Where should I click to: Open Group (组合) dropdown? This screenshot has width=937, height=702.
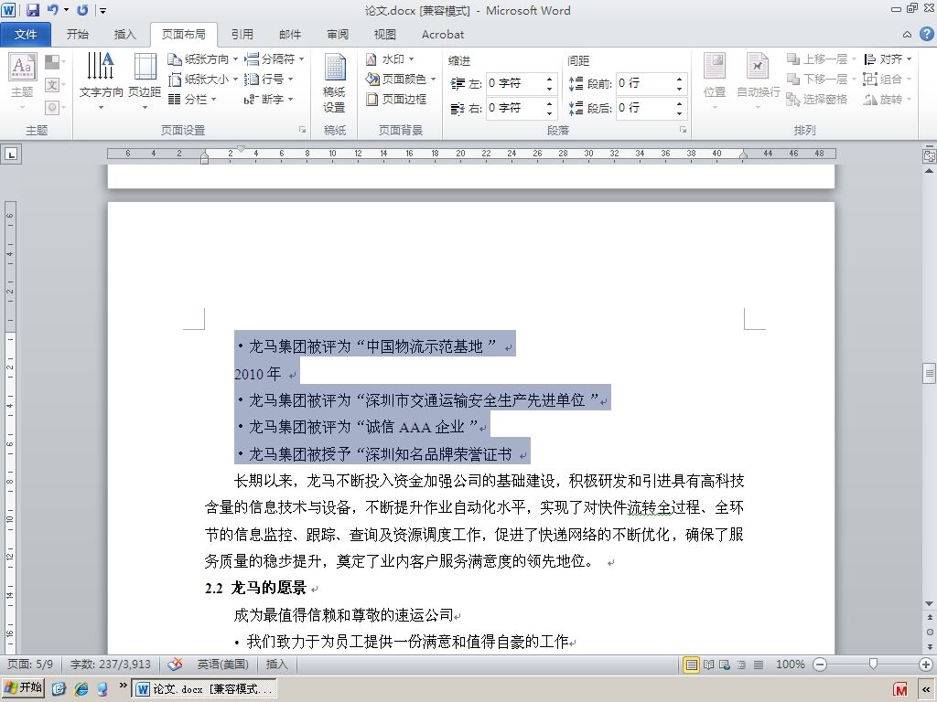coord(888,79)
